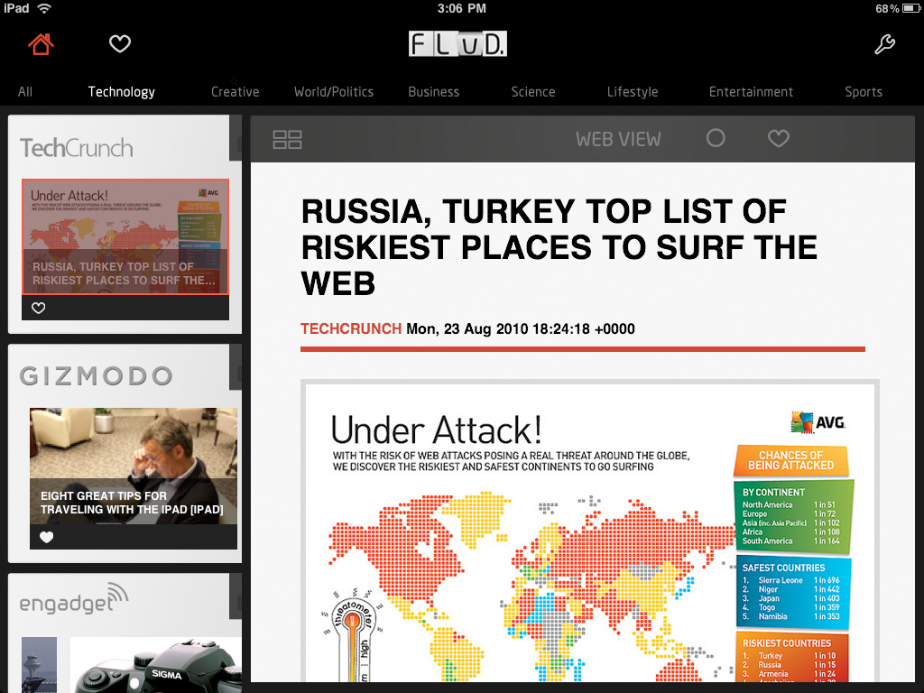Switch to grid layout view icon
Image resolution: width=924 pixels, height=693 pixels.
pos(288,139)
